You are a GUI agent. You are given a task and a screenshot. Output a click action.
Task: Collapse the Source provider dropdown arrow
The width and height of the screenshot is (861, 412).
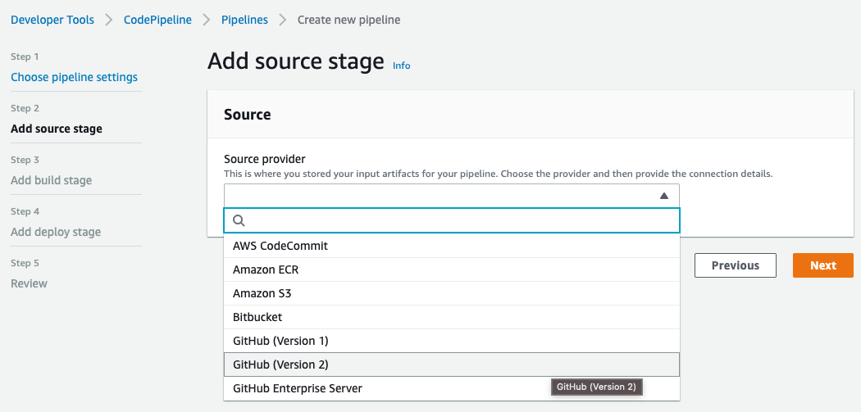point(664,195)
